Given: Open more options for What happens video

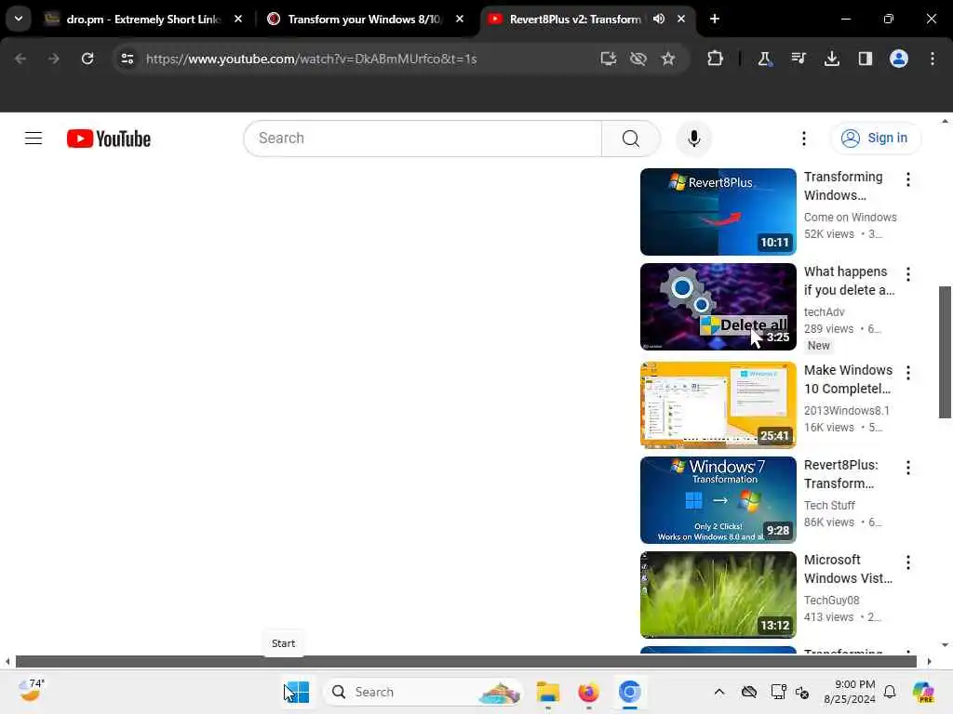Looking at the screenshot, I should coord(907,274).
